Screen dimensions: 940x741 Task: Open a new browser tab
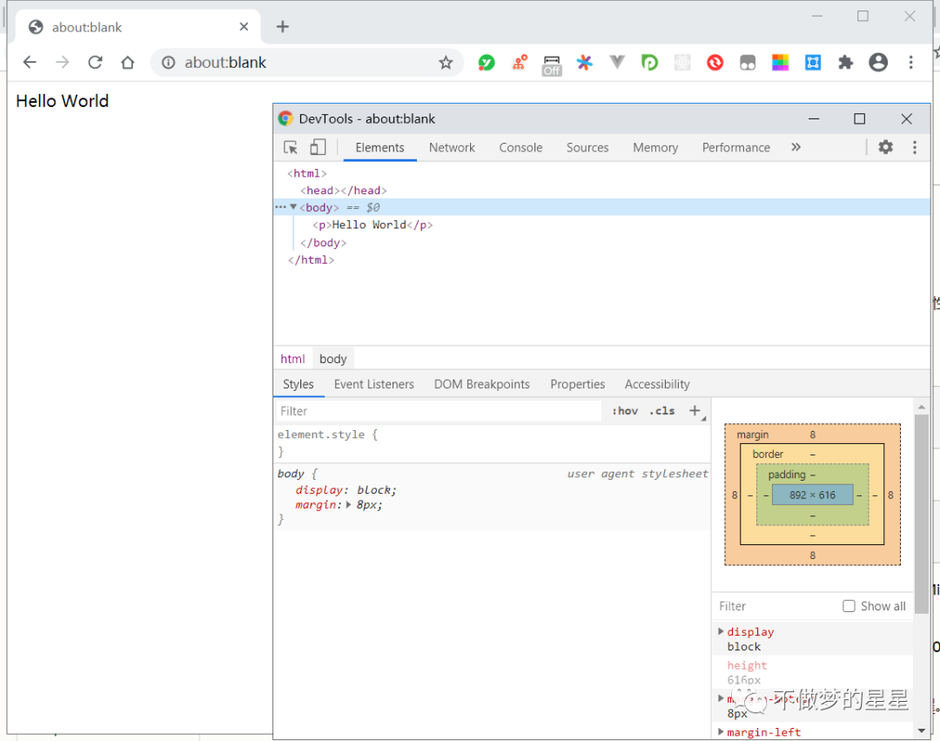click(282, 26)
